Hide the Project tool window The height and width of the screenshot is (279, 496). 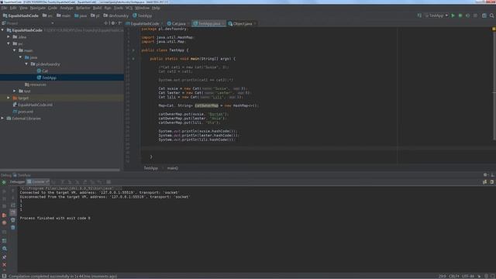click(x=120, y=23)
